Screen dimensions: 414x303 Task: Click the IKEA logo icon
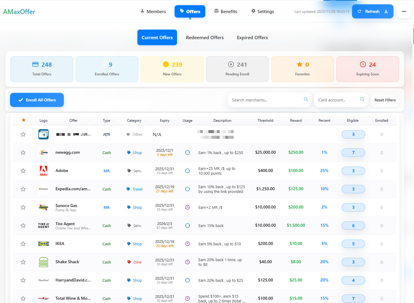pos(43,244)
